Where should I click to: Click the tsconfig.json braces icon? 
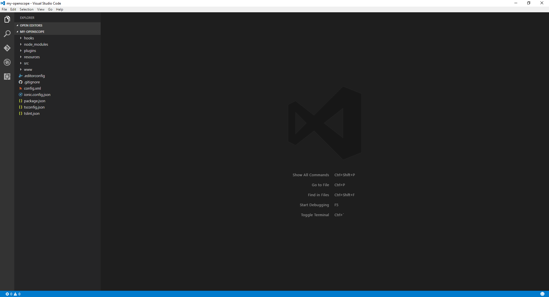21,107
